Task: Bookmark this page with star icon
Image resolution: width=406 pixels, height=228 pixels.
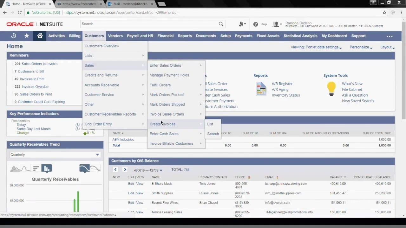Action: [384, 12]
